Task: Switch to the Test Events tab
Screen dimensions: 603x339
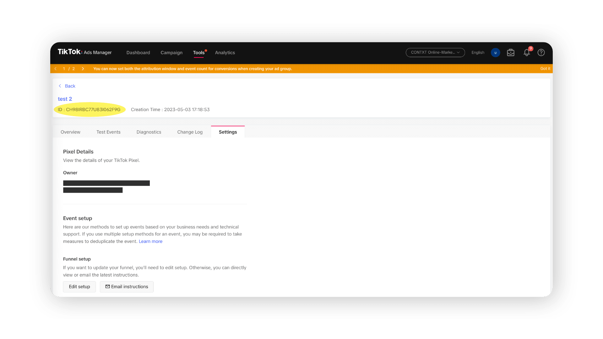Action: point(108,132)
